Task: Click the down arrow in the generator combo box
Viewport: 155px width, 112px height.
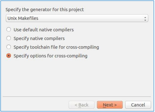Action: (145, 20)
